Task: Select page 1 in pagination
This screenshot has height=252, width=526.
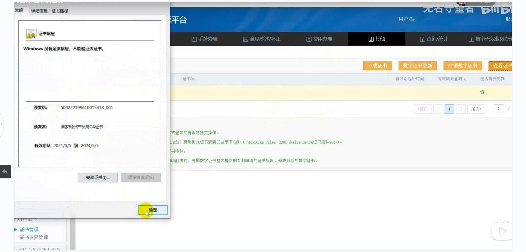Action: (x=449, y=109)
